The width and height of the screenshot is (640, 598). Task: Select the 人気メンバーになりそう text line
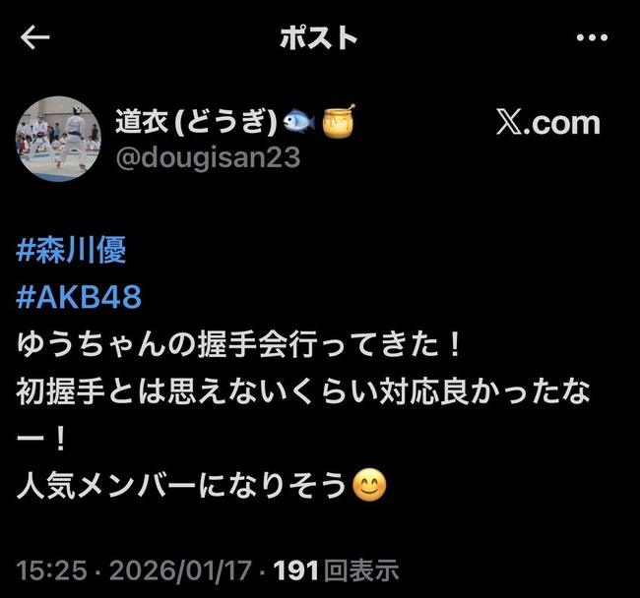(x=181, y=486)
